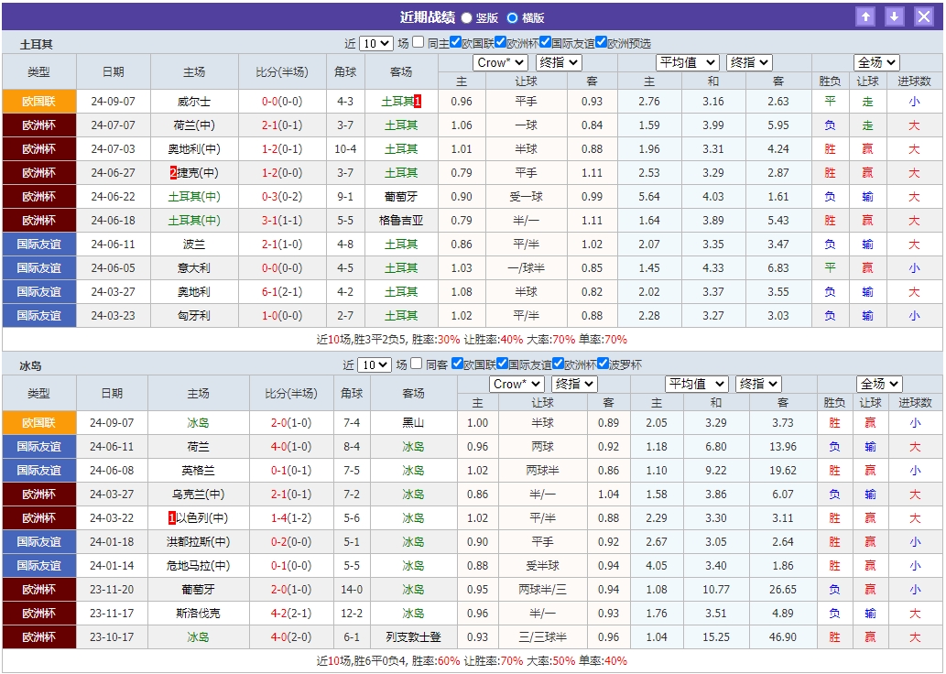Open the 终指 dropdown next to Crow*
The height and width of the screenshot is (674, 946).
point(559,62)
